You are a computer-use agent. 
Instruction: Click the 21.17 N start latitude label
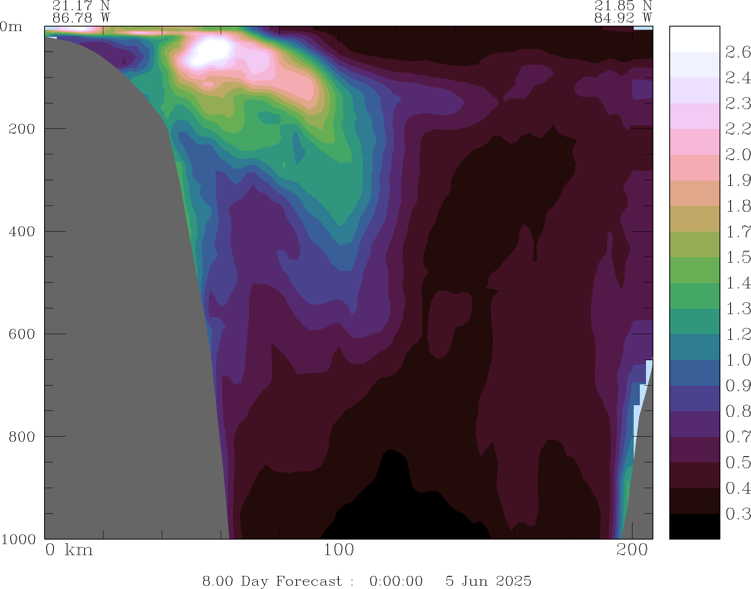coord(81,6)
